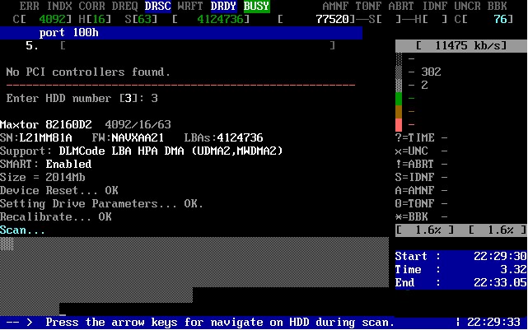The image size is (528, 330).
Task: Click the Maxtor 82160D2 drive name
Action: pyautogui.click(x=48, y=125)
